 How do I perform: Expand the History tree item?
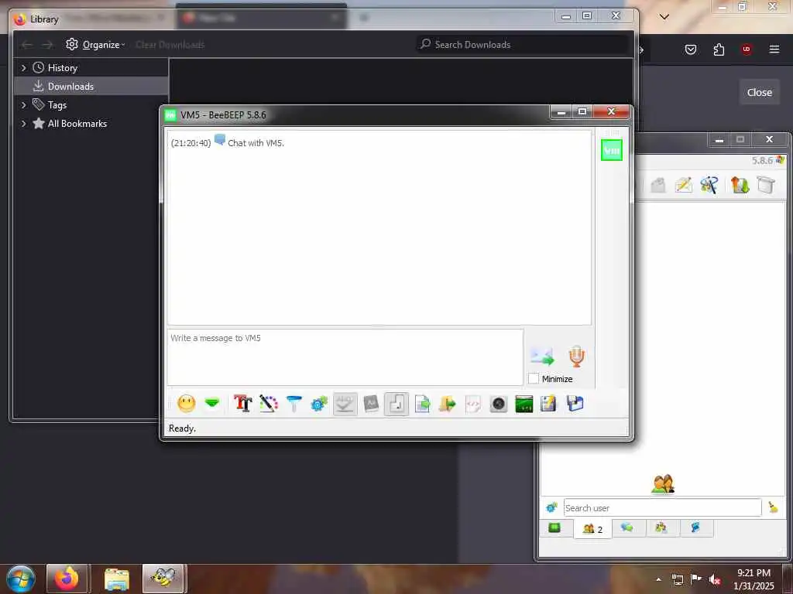point(23,68)
